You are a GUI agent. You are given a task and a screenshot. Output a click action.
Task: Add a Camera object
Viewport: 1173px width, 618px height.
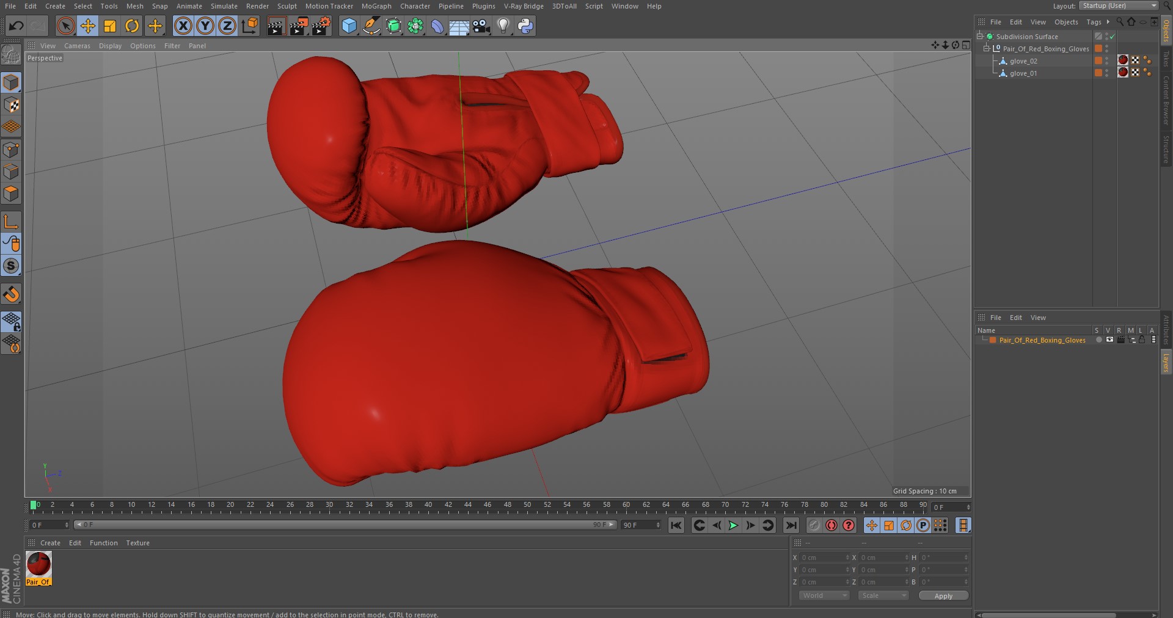click(481, 26)
